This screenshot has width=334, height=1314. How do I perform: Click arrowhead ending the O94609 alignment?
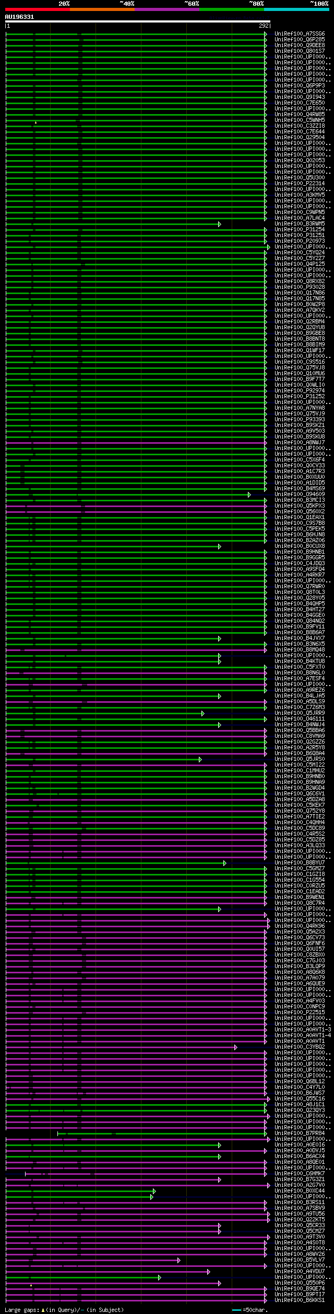(249, 495)
